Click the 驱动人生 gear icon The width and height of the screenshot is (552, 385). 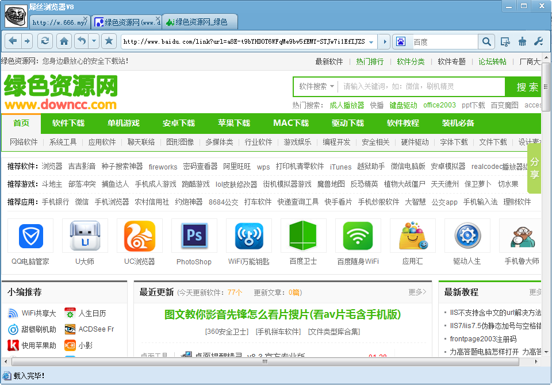click(x=466, y=236)
